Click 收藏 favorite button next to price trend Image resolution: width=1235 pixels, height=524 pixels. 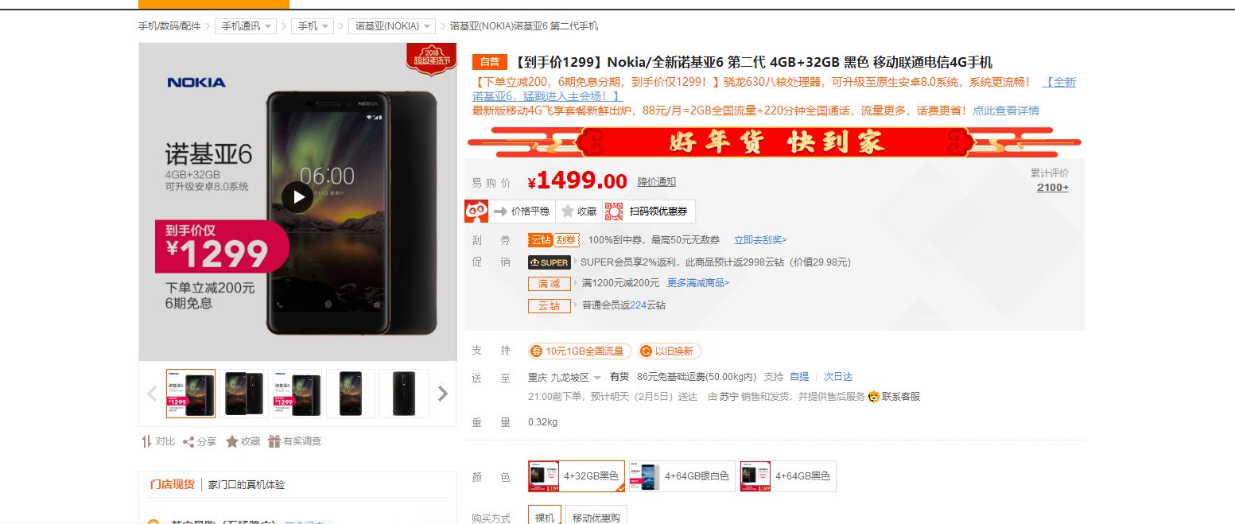pos(578,212)
